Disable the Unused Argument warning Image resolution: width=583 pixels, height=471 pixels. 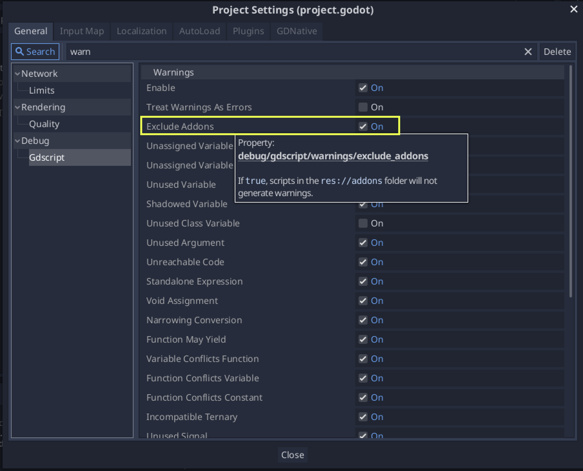point(363,243)
